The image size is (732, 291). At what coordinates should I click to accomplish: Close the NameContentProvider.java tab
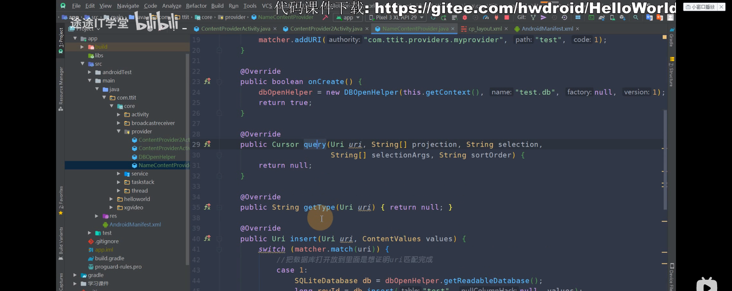click(x=452, y=29)
